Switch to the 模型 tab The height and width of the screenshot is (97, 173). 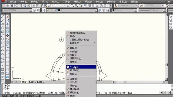coord(24,82)
